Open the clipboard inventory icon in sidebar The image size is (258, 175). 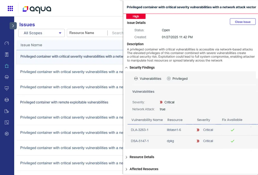(x=7, y=55)
